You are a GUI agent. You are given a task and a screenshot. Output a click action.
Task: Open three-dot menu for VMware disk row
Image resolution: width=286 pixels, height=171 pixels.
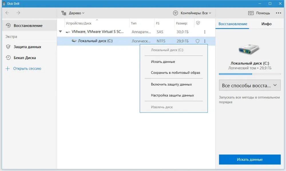[205, 32]
